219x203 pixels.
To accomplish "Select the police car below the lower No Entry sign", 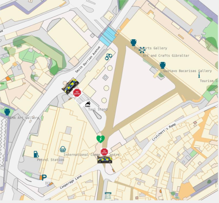I will pos(105,159).
